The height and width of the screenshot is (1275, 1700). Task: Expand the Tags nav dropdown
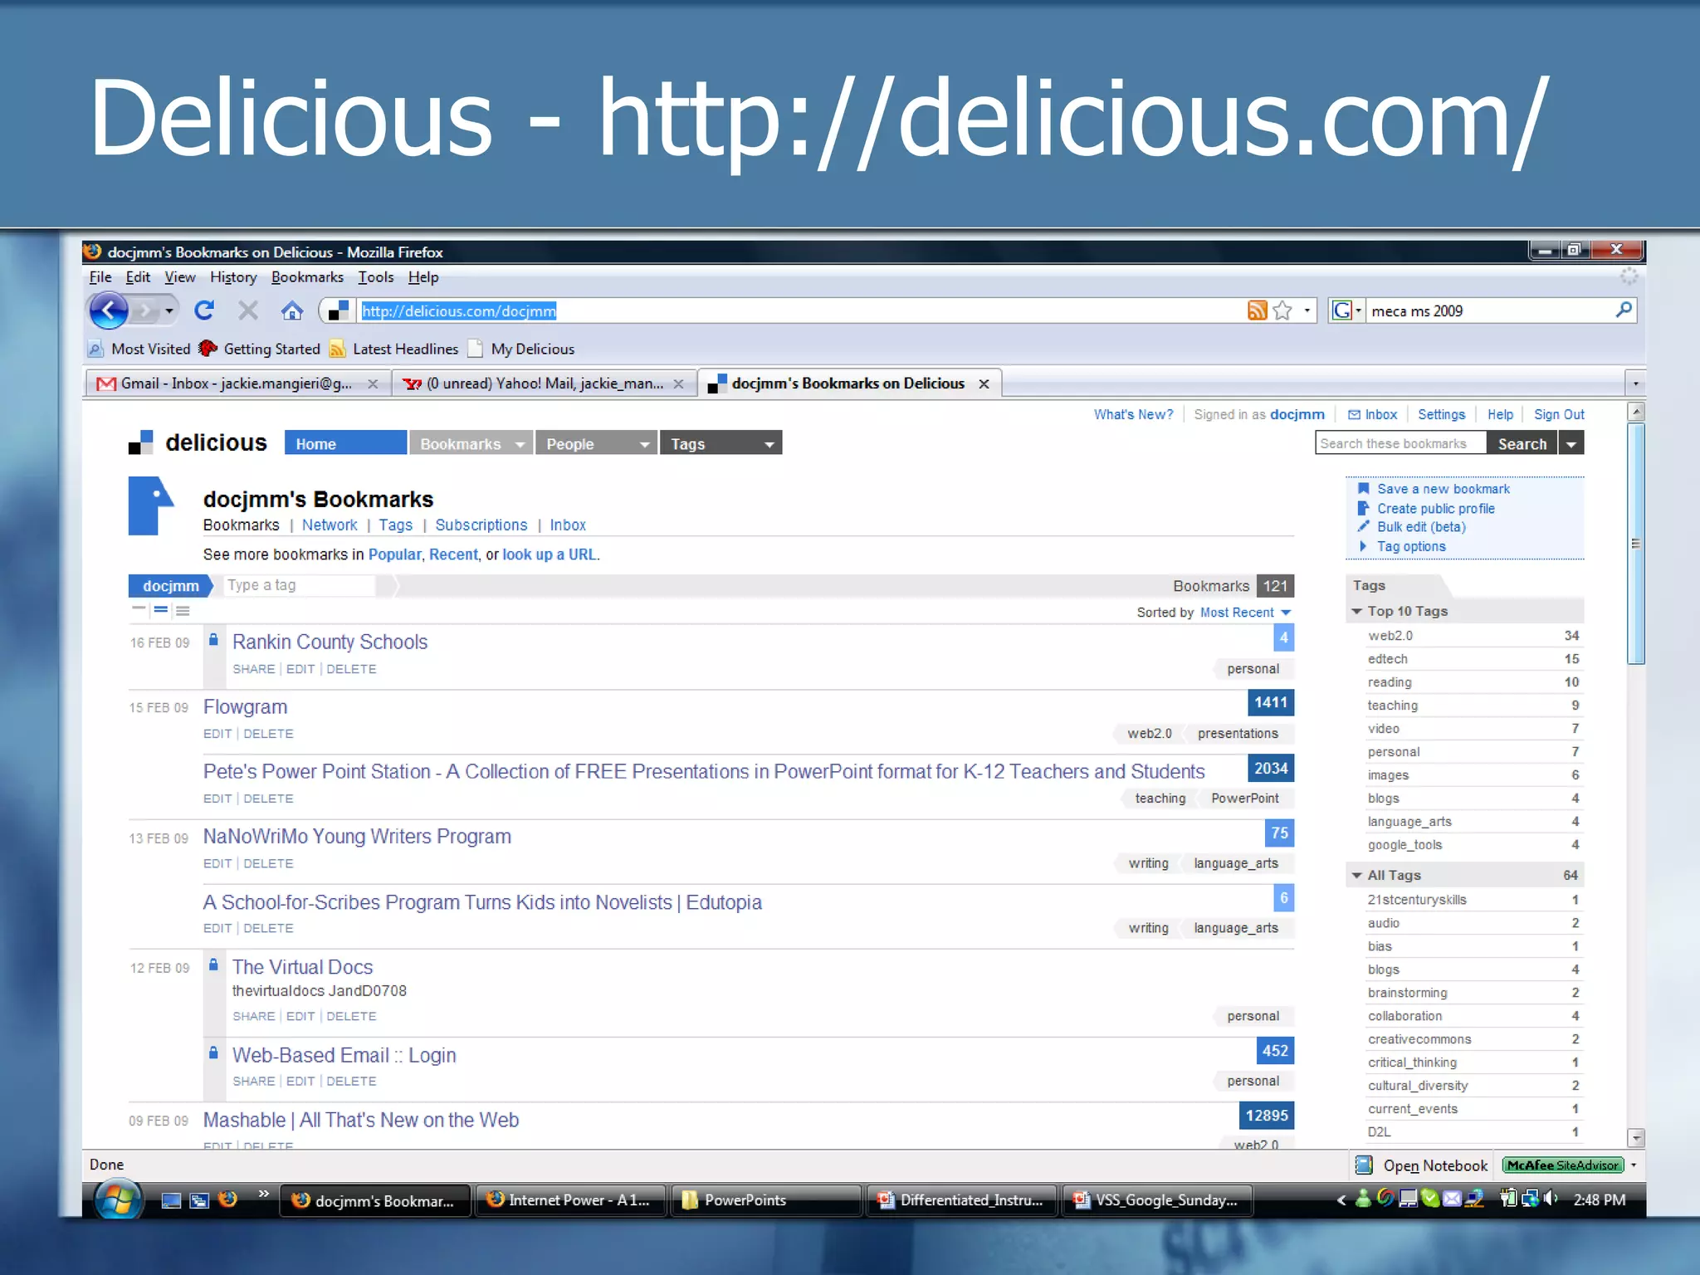(769, 444)
